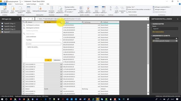This screenshot has height=101, width=181.
Task: Sort ascending via Sortieren group top icon
Action: (x=111, y=7)
